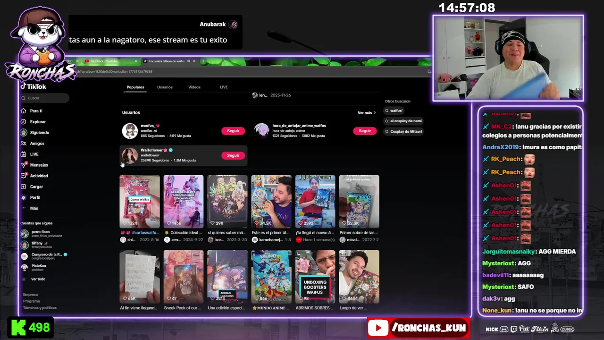
Task: Search suggestion el cosplay de nami
Action: [x=403, y=121]
